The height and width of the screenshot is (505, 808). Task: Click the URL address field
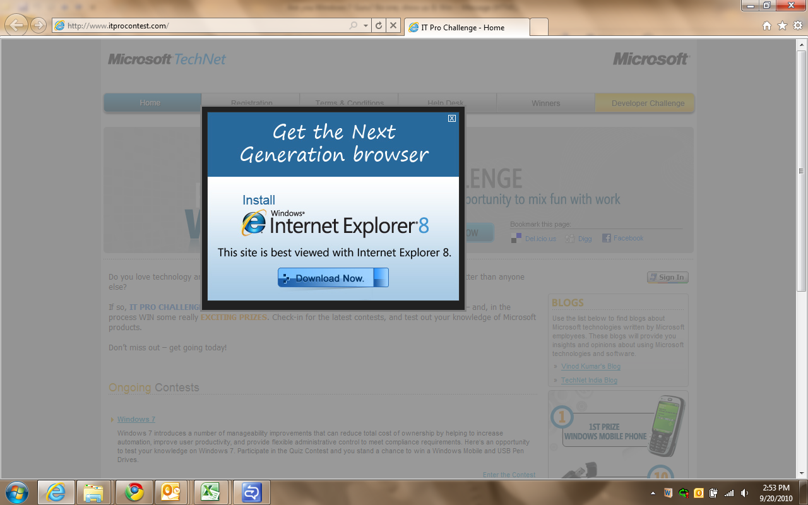(x=202, y=26)
